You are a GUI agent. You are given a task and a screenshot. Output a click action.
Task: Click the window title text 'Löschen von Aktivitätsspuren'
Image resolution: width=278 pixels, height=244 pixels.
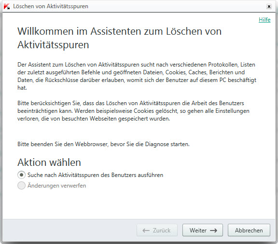(51, 6)
